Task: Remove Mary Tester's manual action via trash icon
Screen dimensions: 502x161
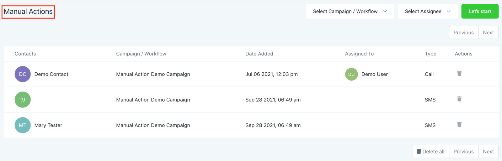Action: click(459, 125)
